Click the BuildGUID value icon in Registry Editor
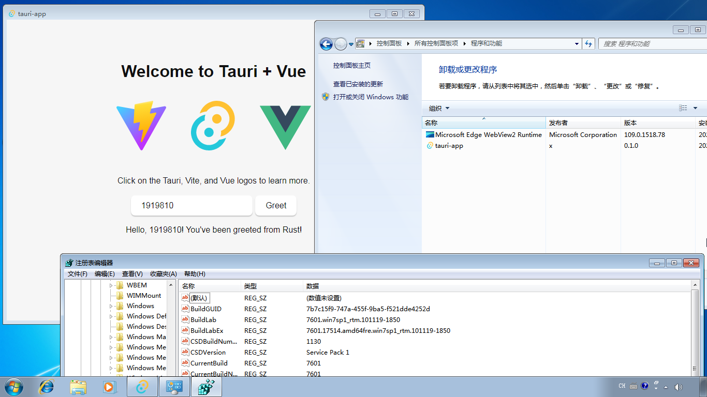Screen dimensions: 707x397 185,309
